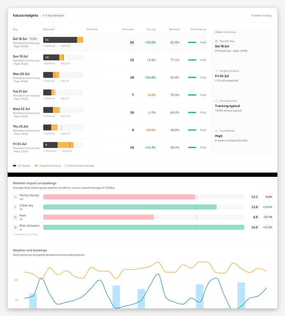
Task: Click the Week summary heading
Action: (225, 32)
